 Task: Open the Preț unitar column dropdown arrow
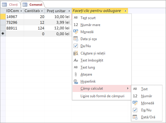pyautogui.click(x=69, y=11)
